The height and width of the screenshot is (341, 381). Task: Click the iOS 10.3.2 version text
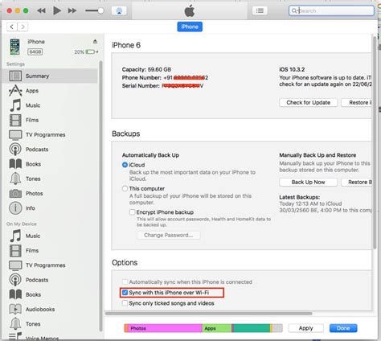(x=292, y=69)
